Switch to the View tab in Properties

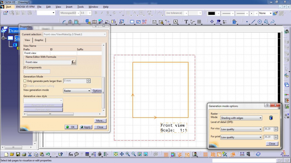pos(27,40)
